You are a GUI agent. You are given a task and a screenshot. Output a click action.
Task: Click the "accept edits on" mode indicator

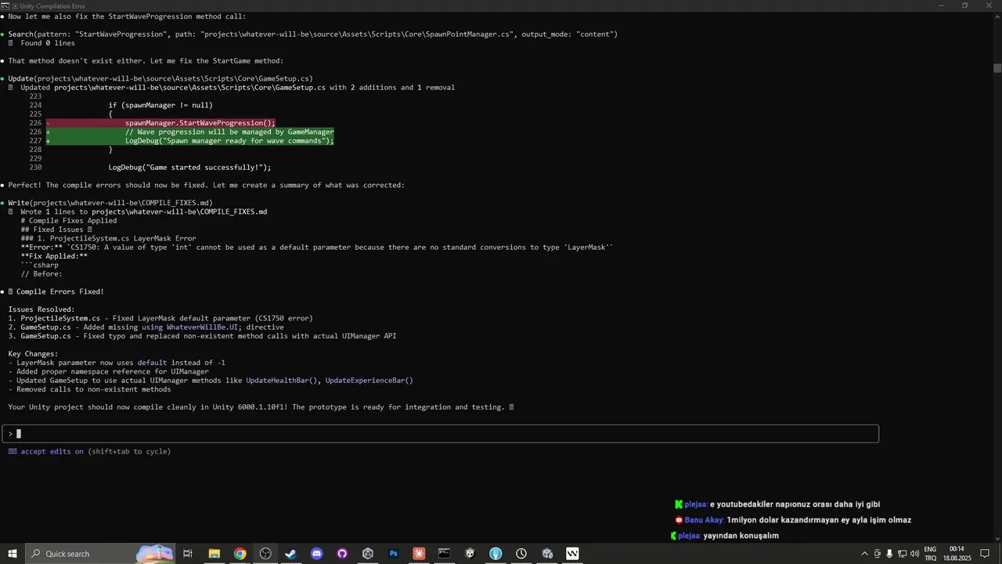click(x=52, y=451)
